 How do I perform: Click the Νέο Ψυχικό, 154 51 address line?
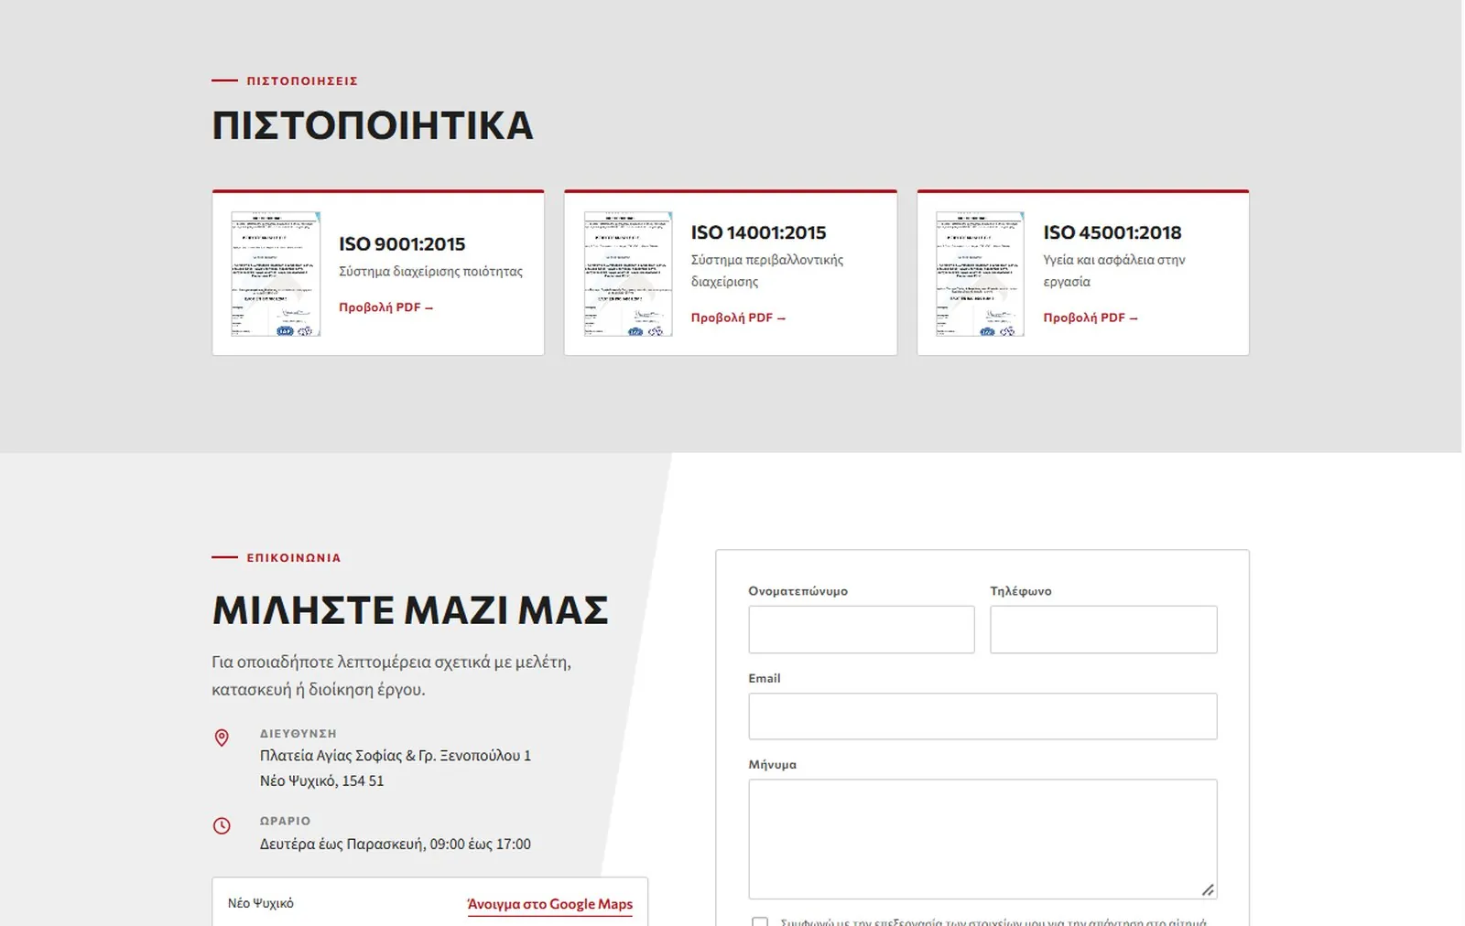pos(321,781)
